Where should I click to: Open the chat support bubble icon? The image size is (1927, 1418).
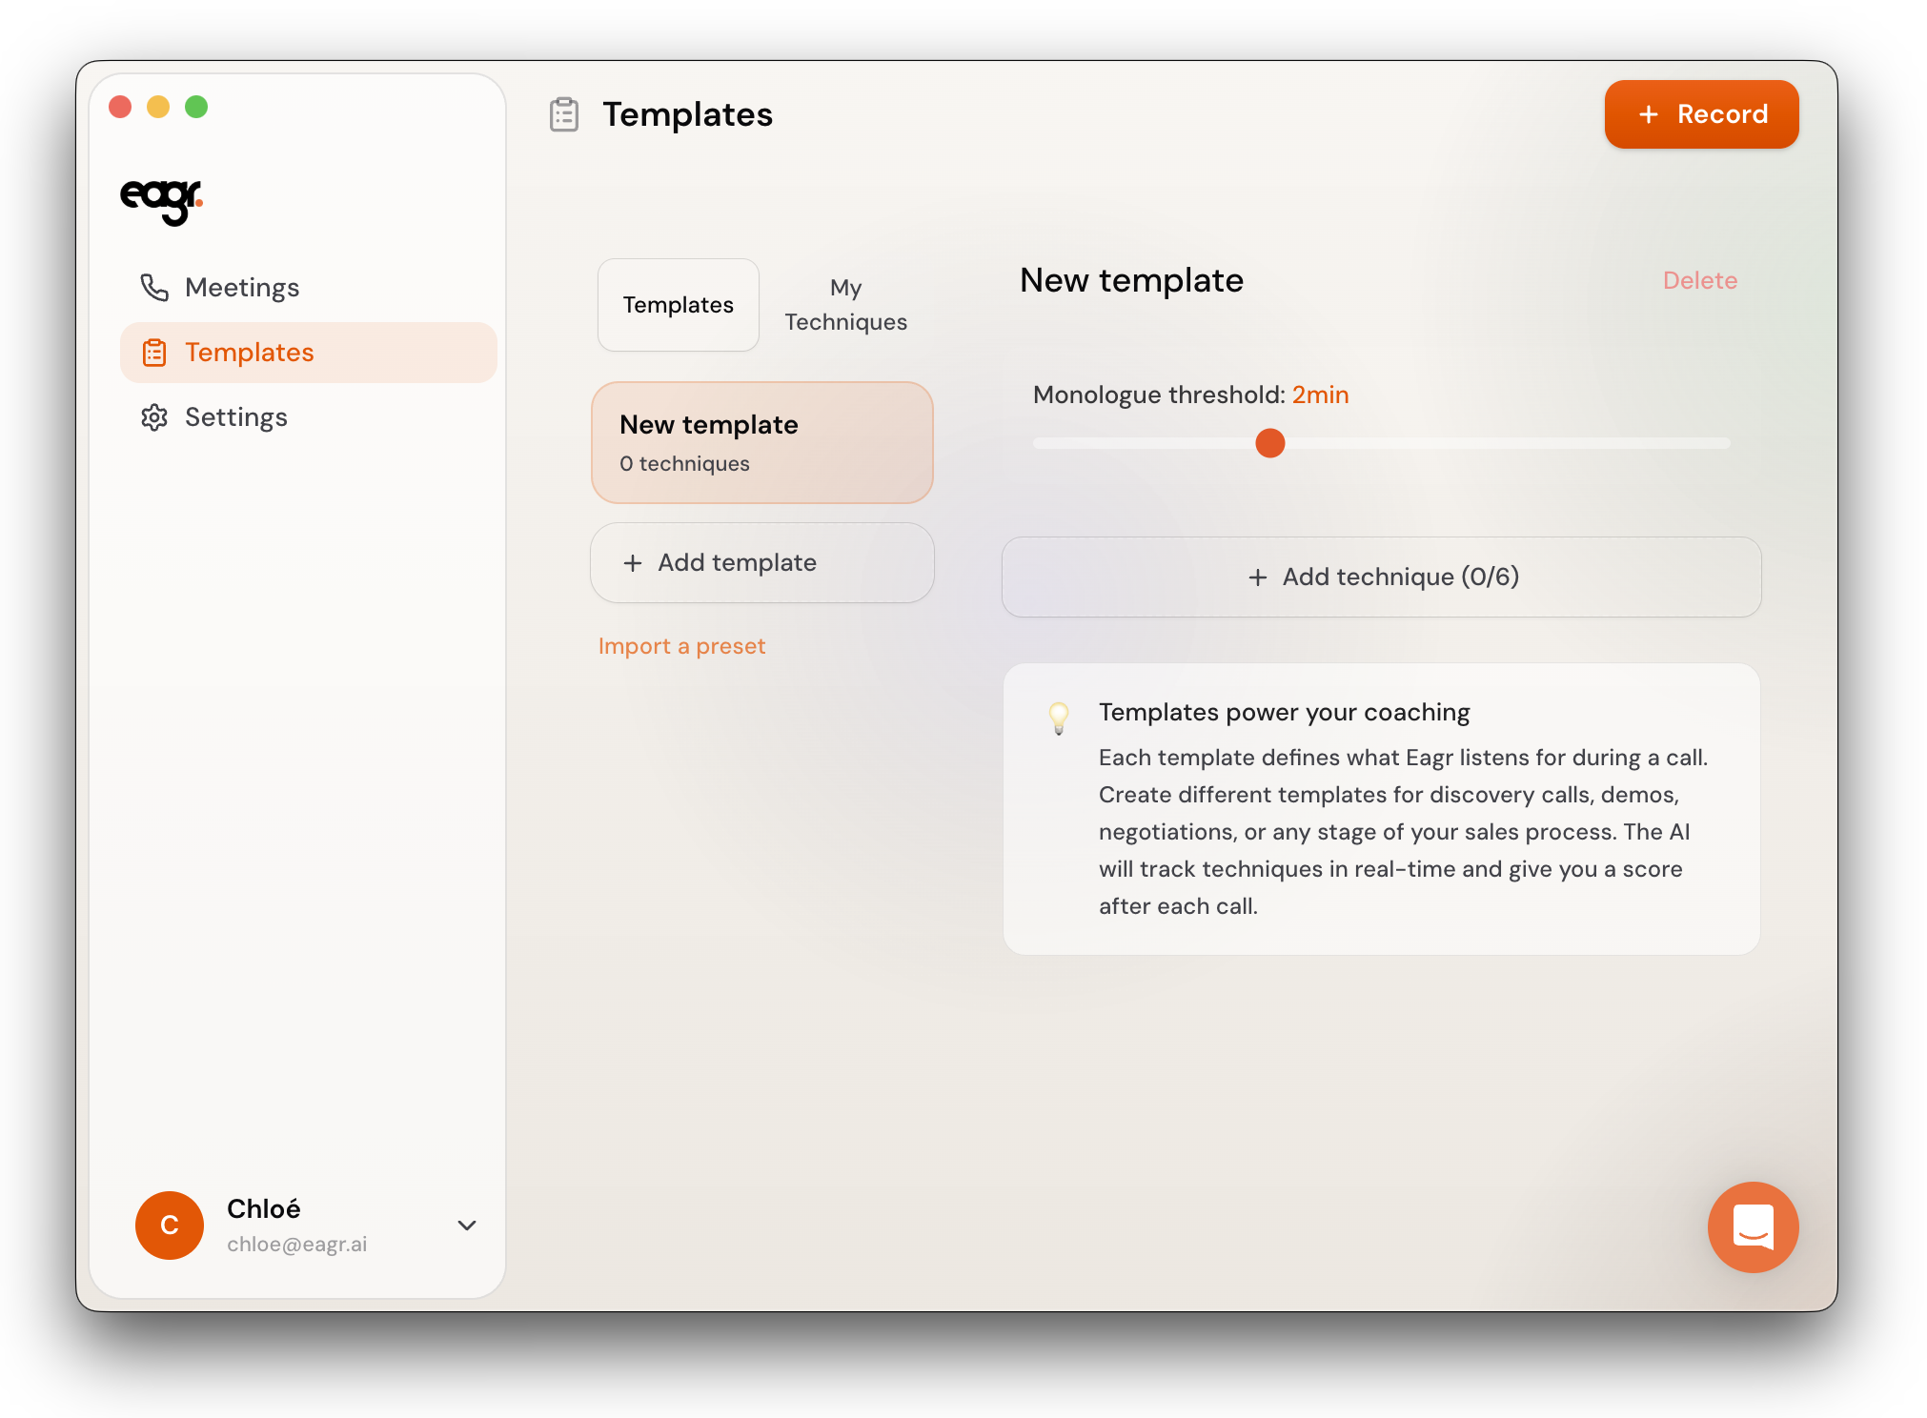[x=1752, y=1226]
